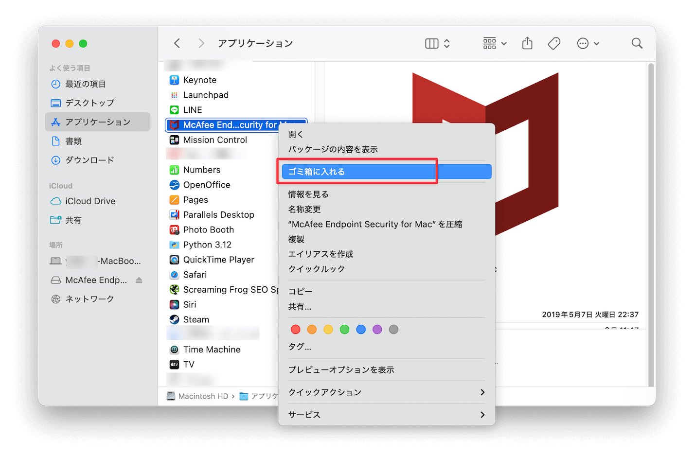The width and height of the screenshot is (694, 456).
Task: Click the QuickTime Player app icon
Action: [x=174, y=260]
